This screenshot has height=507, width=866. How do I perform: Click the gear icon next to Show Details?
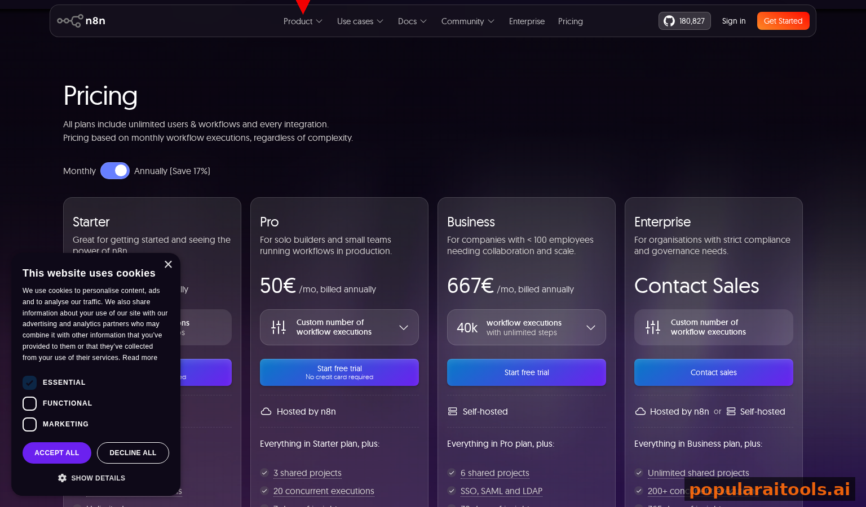coord(63,478)
